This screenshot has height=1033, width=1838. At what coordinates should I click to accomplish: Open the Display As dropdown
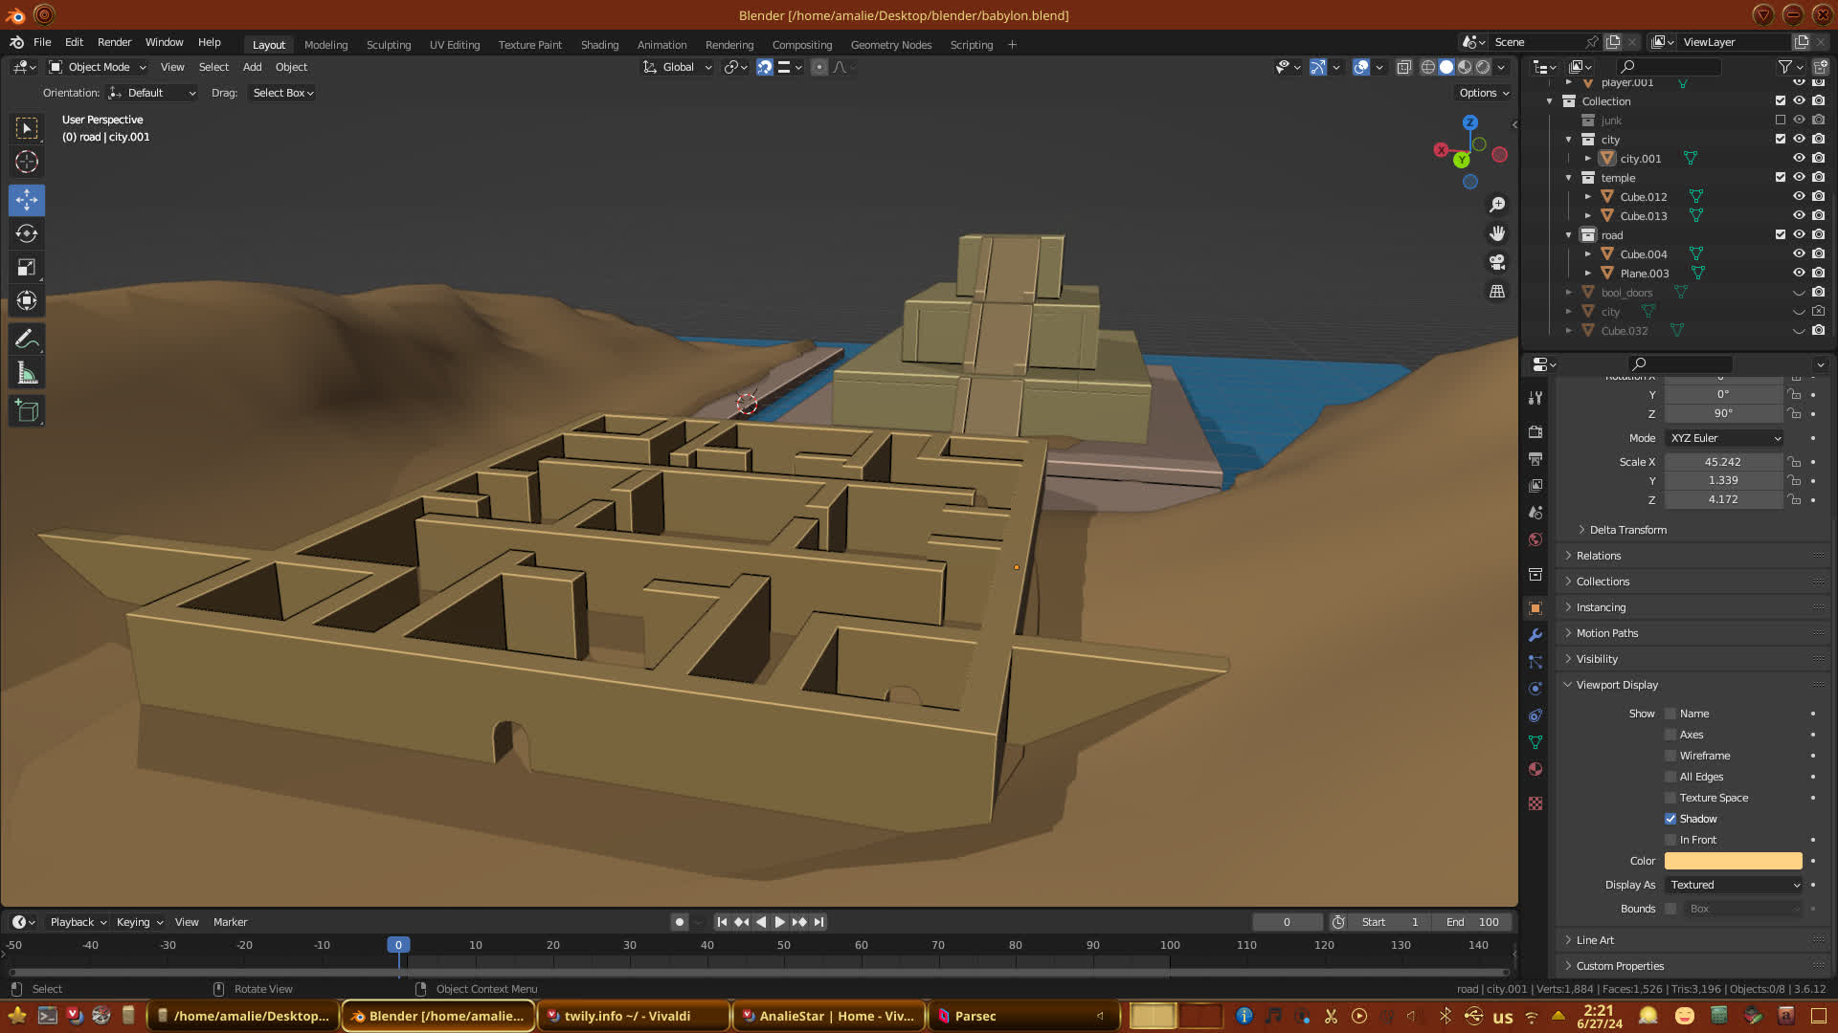[1735, 885]
